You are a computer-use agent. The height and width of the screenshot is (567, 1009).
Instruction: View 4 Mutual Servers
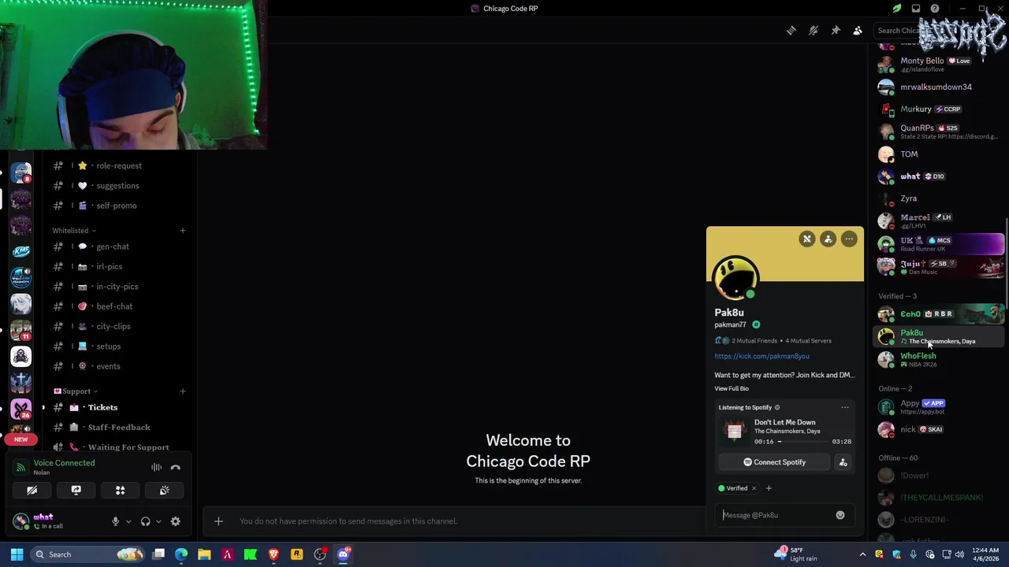pos(808,341)
